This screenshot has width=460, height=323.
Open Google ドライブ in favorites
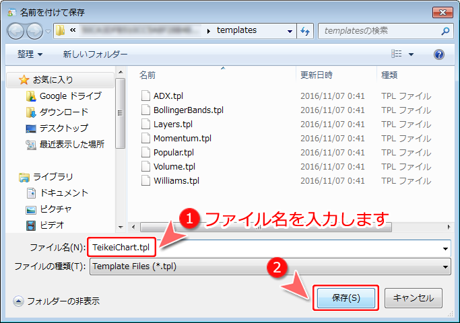pyautogui.click(x=71, y=96)
